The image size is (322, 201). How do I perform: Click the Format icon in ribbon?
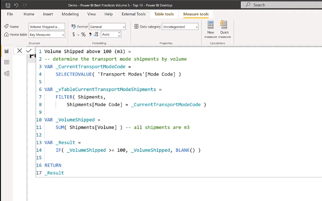tap(74, 26)
